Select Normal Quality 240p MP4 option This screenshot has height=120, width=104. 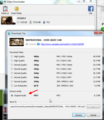(x=12, y=73)
